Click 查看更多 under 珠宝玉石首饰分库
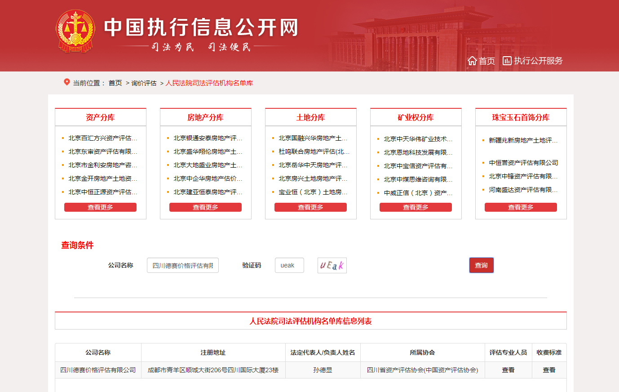Viewport: 619px width, 392px height. point(521,207)
